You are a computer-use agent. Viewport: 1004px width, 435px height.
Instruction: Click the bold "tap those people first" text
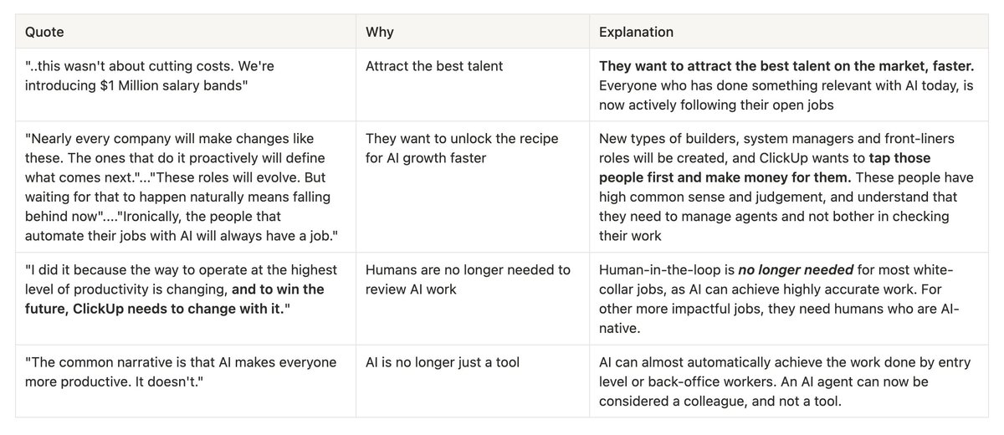pyautogui.click(x=765, y=167)
